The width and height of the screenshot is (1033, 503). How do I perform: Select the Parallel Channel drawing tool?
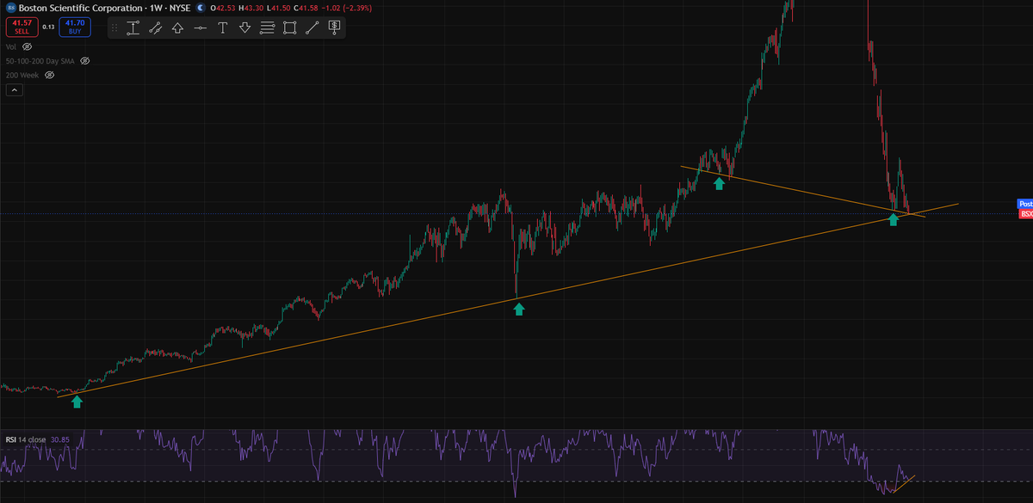(156, 28)
